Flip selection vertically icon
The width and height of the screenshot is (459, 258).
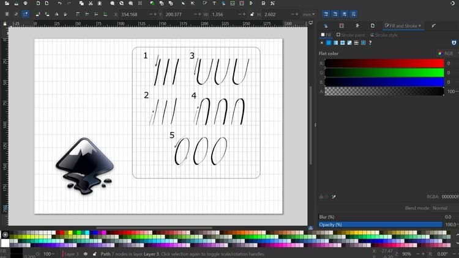pyautogui.click(x=65, y=14)
